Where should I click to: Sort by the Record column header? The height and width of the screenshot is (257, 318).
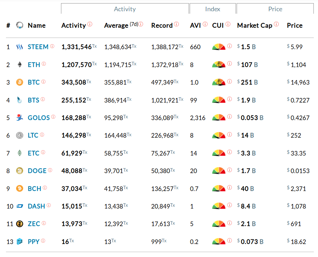point(162,25)
